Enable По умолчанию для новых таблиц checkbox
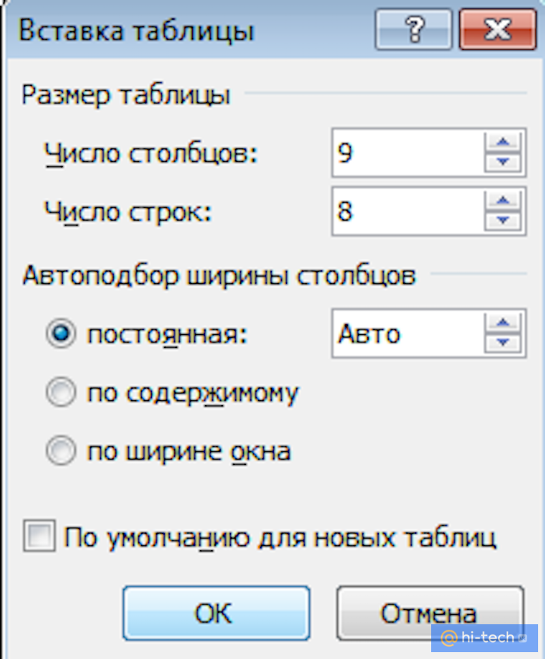This screenshot has width=545, height=659. tap(41, 536)
